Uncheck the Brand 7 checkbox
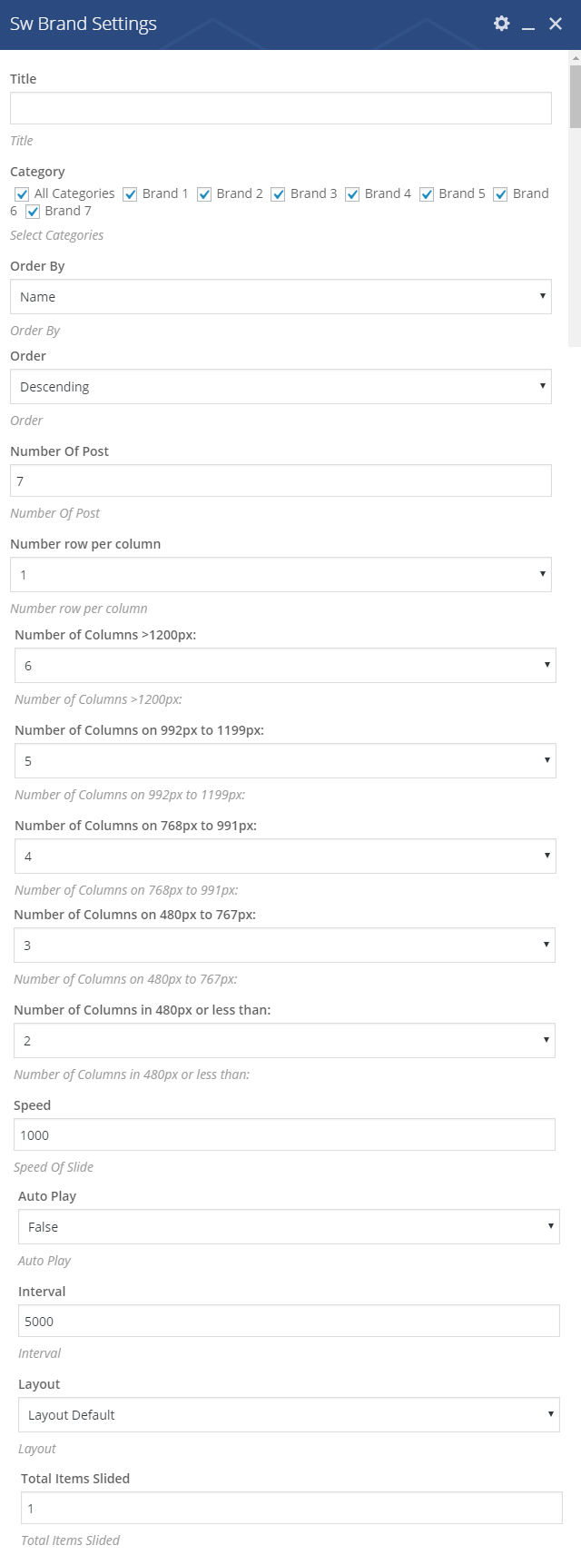581x1555 pixels. pyautogui.click(x=34, y=212)
